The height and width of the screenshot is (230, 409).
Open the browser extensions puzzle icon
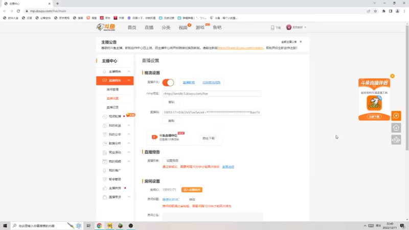(x=383, y=11)
